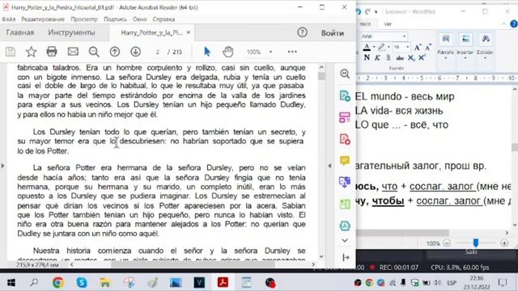518x291 pixels.
Task: Go to next page with down arrow icon
Action: click(x=135, y=52)
